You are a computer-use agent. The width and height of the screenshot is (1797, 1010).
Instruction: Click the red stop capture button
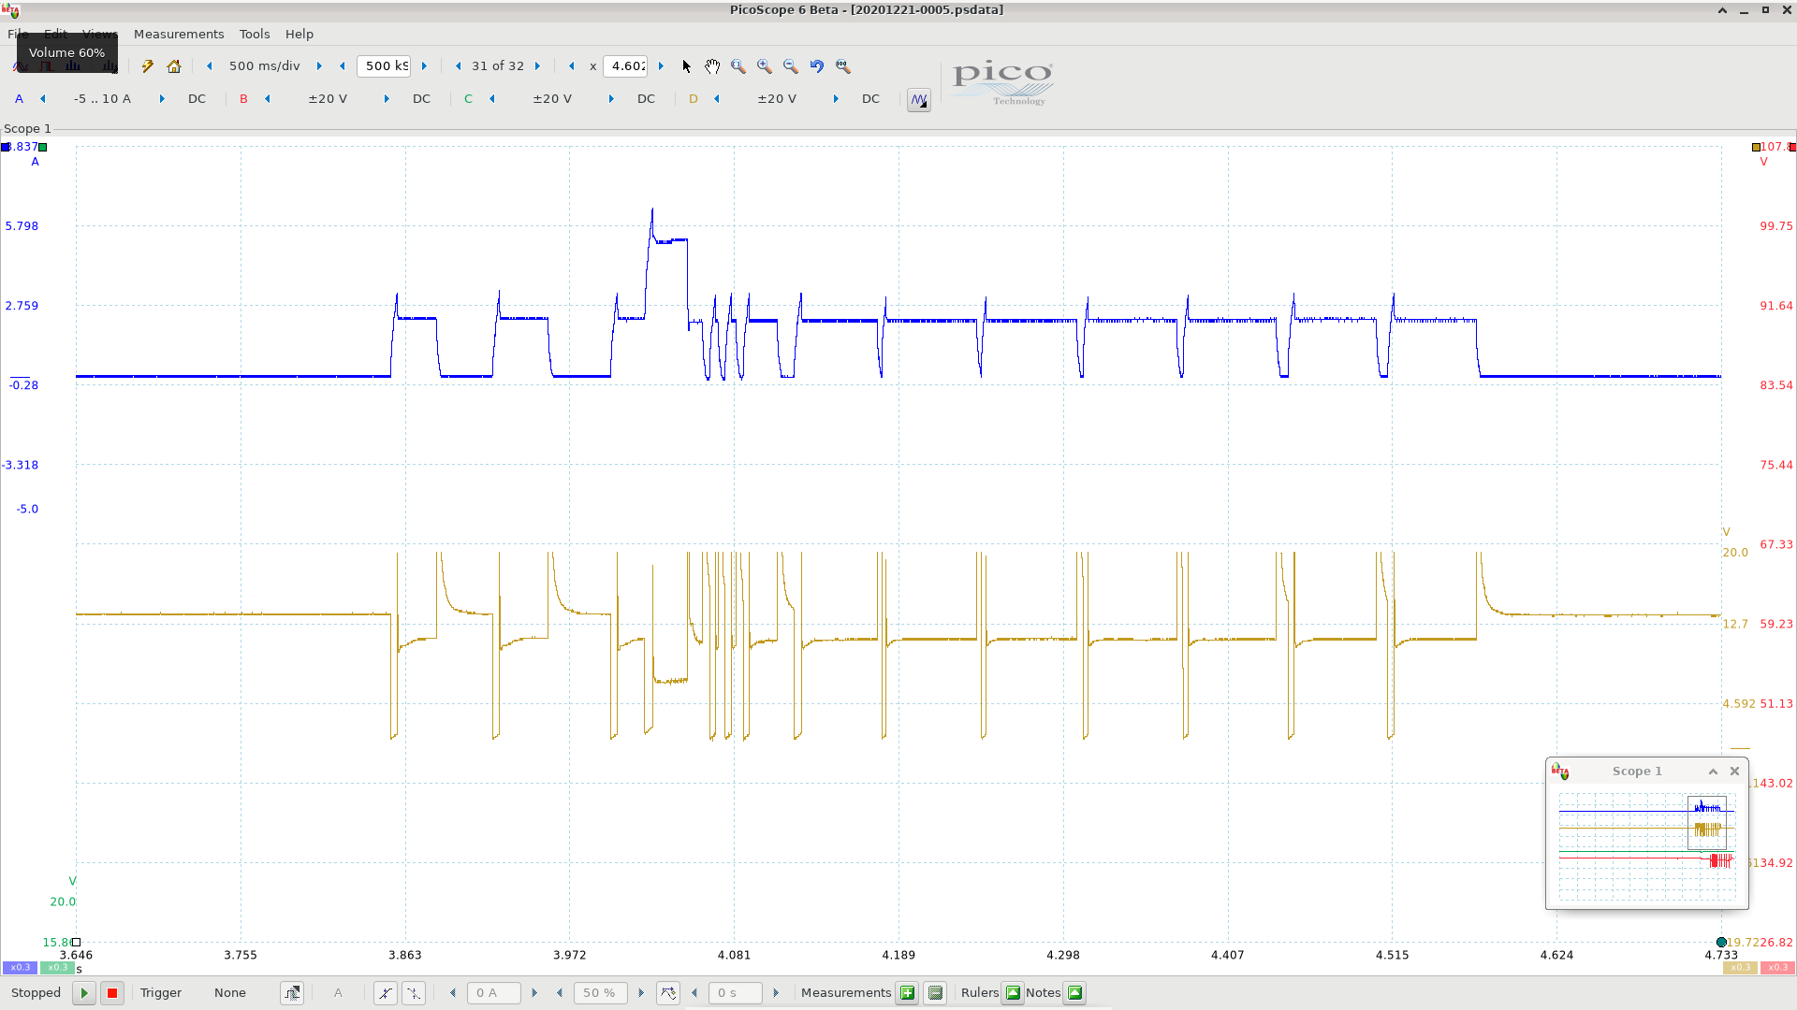(x=112, y=993)
